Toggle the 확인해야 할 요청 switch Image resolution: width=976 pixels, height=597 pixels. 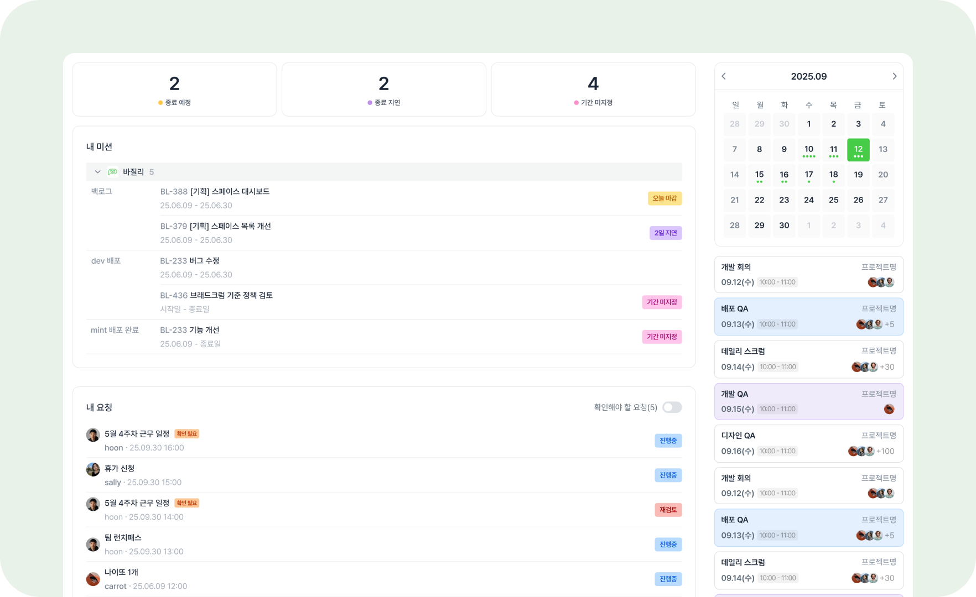672,407
